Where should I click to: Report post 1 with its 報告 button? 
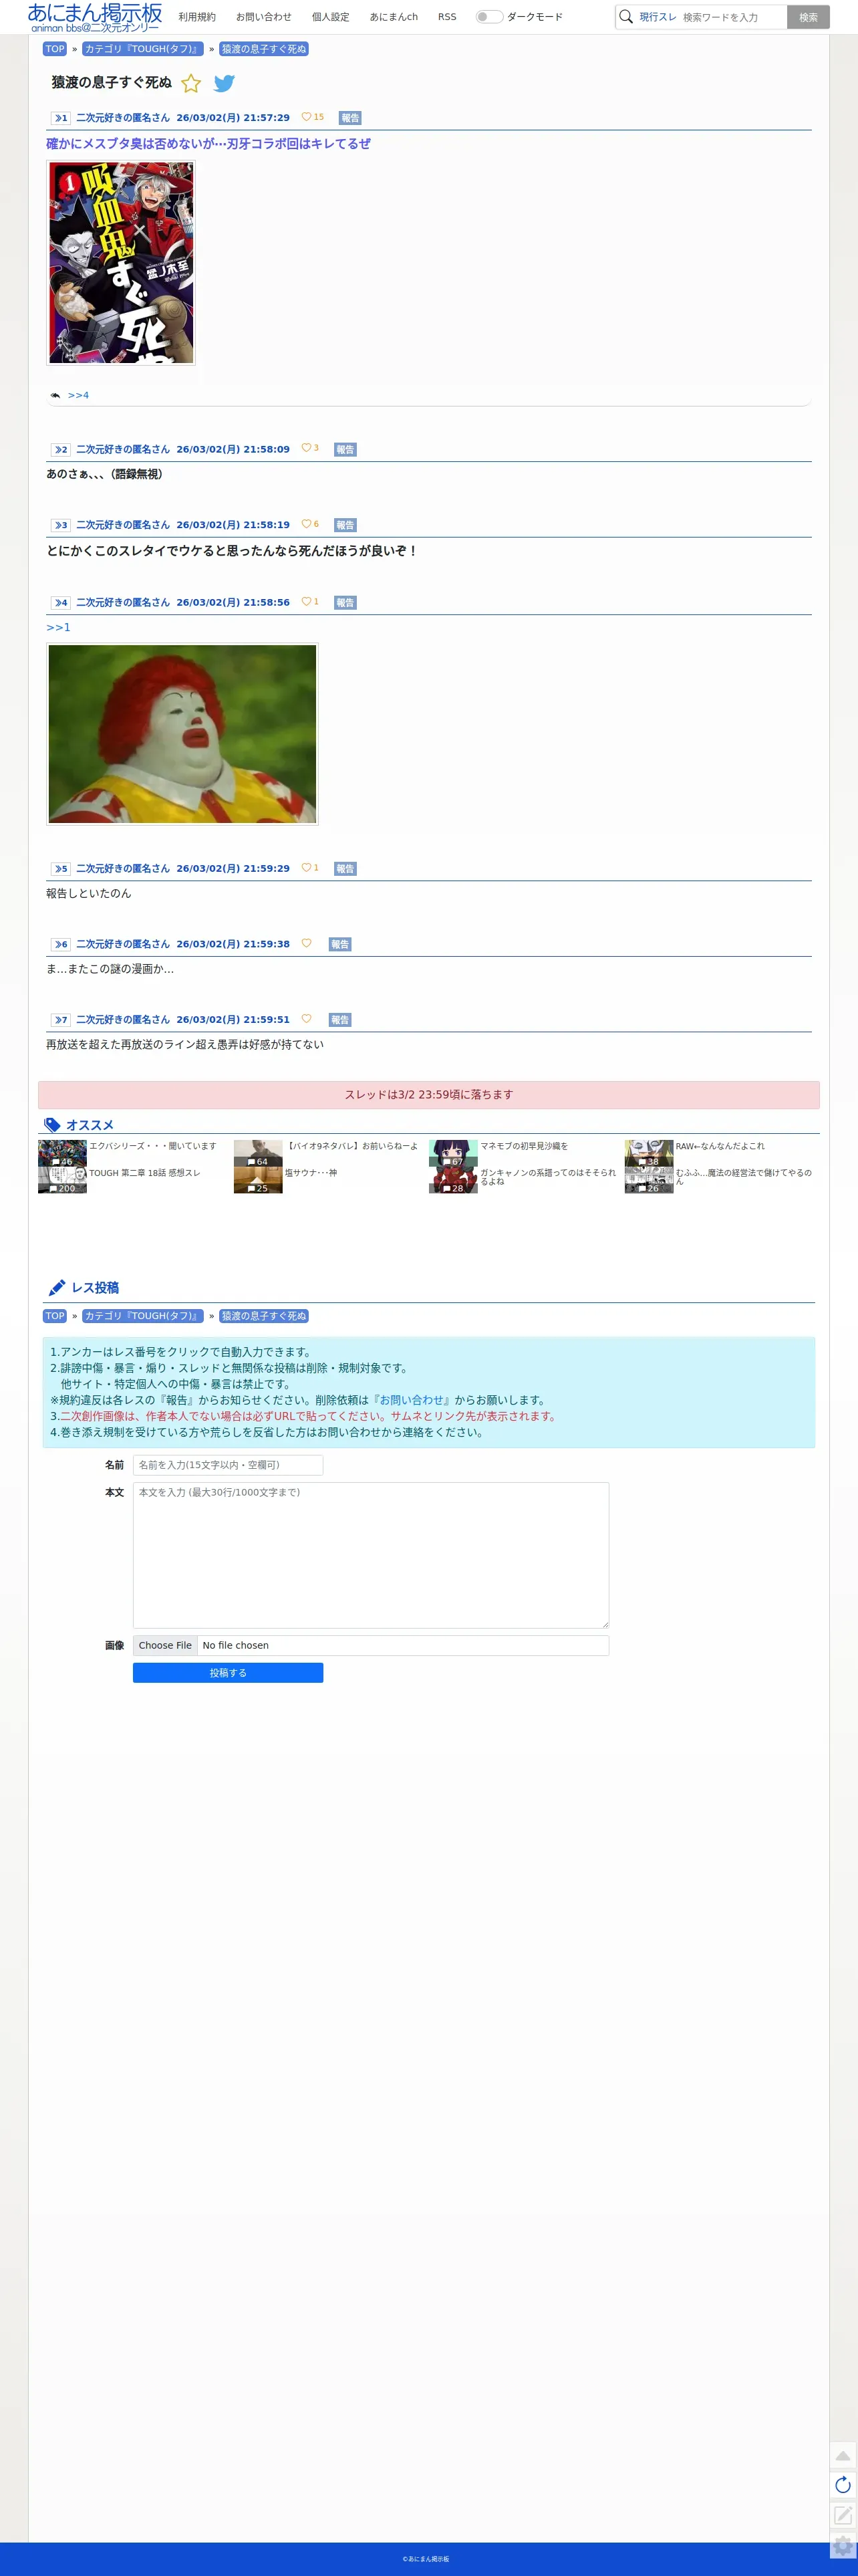tap(350, 118)
